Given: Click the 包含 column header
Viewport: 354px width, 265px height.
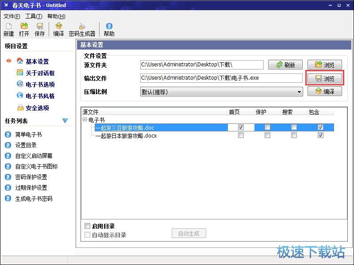Looking at the screenshot, I should 320,112.
